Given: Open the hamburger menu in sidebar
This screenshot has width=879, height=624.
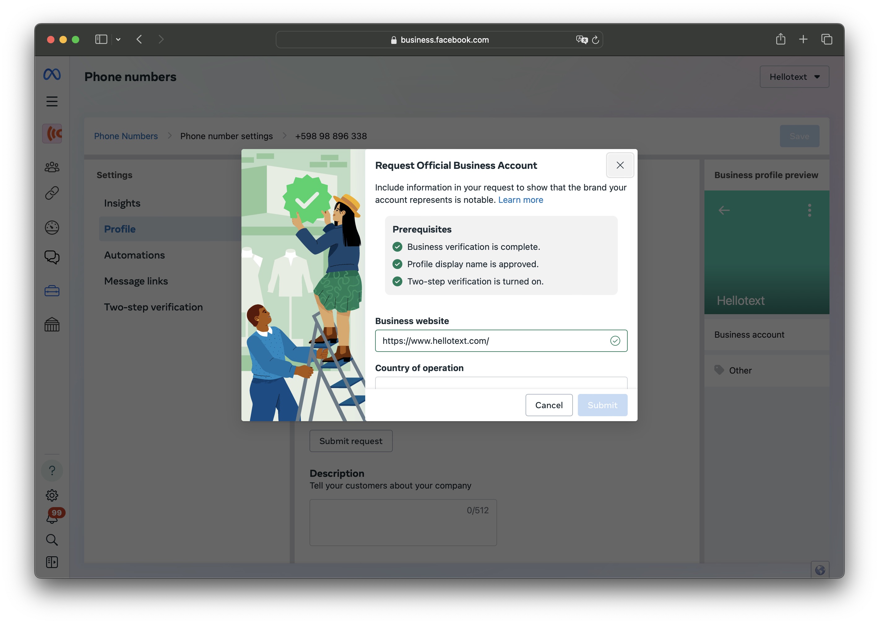Looking at the screenshot, I should [52, 101].
